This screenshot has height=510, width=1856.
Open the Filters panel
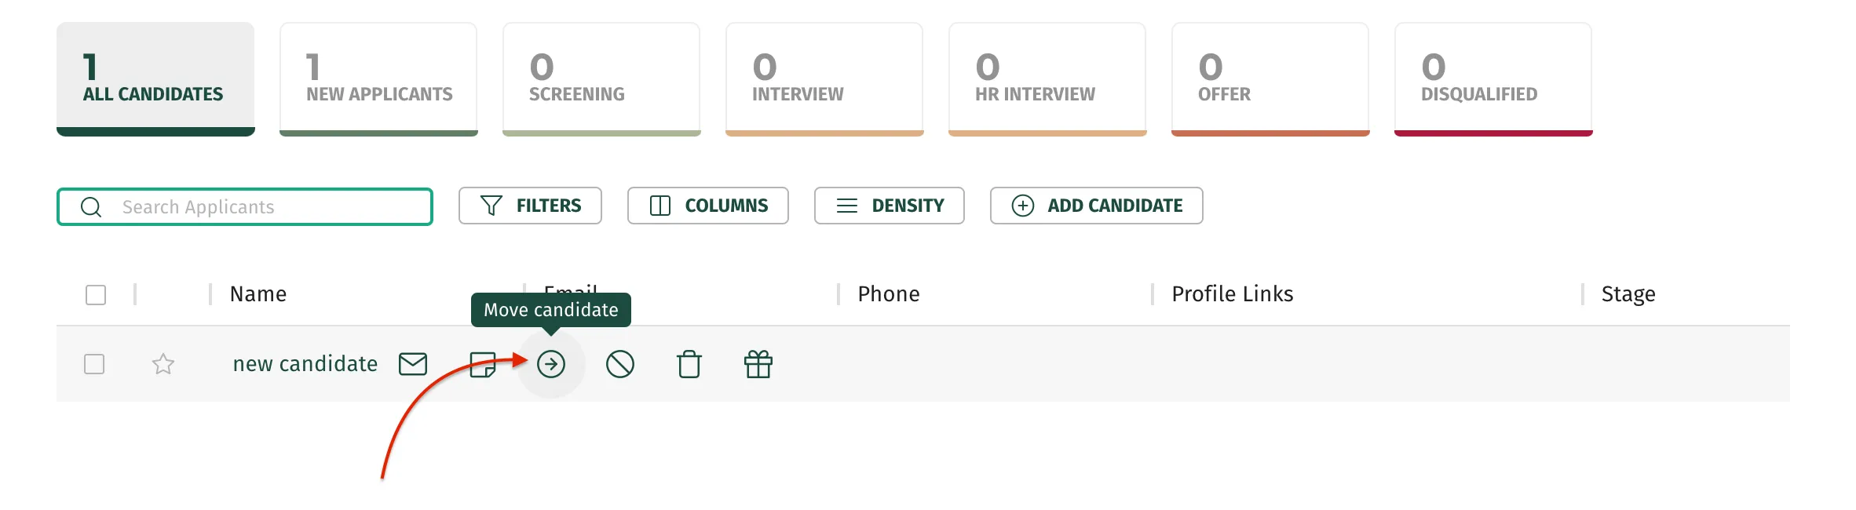pyautogui.click(x=530, y=206)
